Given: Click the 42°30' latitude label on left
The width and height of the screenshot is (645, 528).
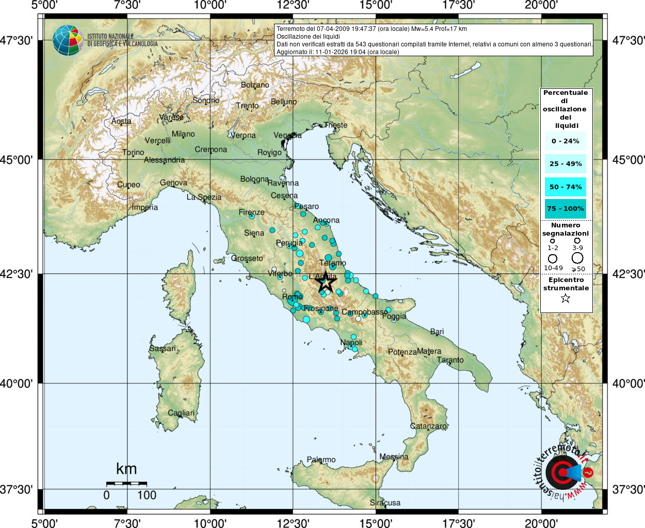Looking at the screenshot, I should coord(16,274).
